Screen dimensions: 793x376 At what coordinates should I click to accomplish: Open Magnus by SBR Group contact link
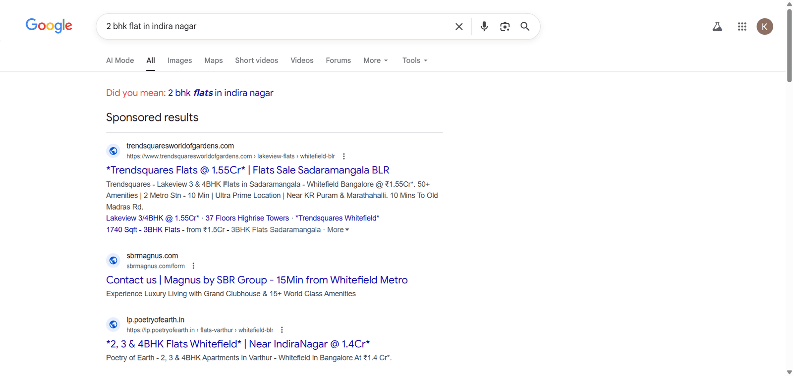click(257, 280)
